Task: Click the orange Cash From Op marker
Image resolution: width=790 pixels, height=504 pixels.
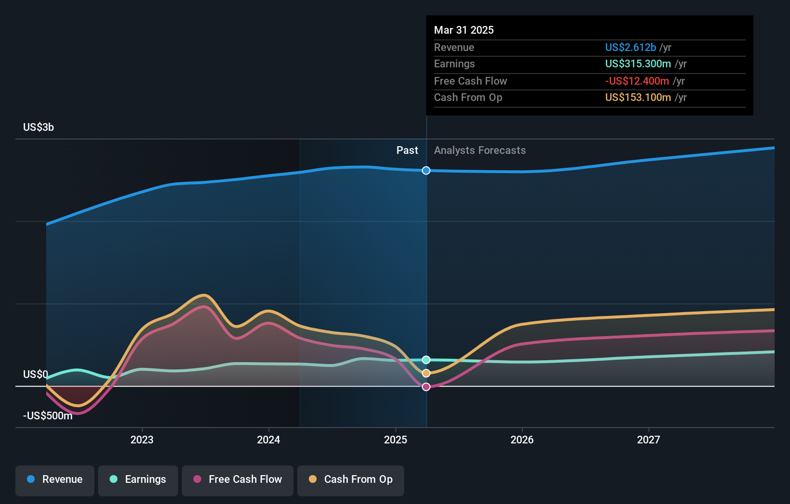Action: point(426,373)
